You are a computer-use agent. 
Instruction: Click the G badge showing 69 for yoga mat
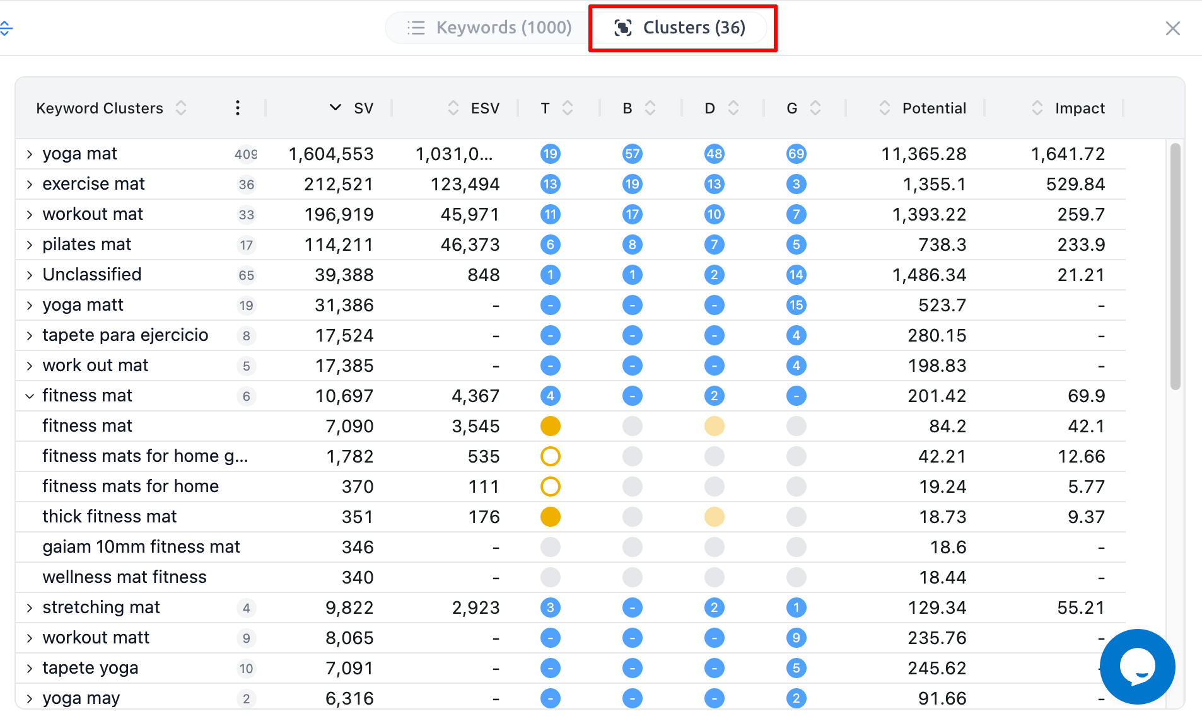[x=796, y=153]
